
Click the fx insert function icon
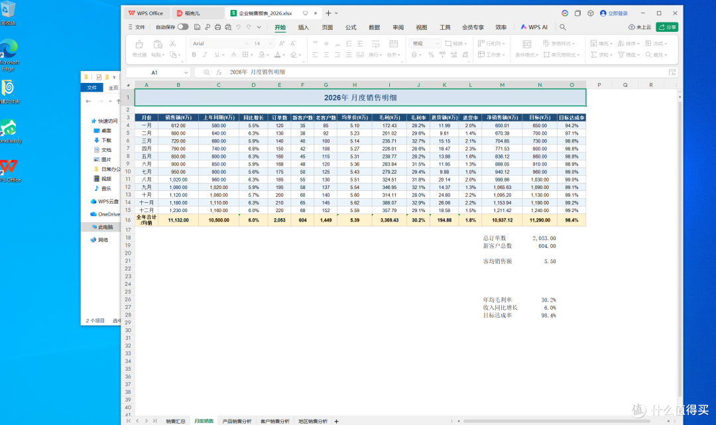[219, 72]
